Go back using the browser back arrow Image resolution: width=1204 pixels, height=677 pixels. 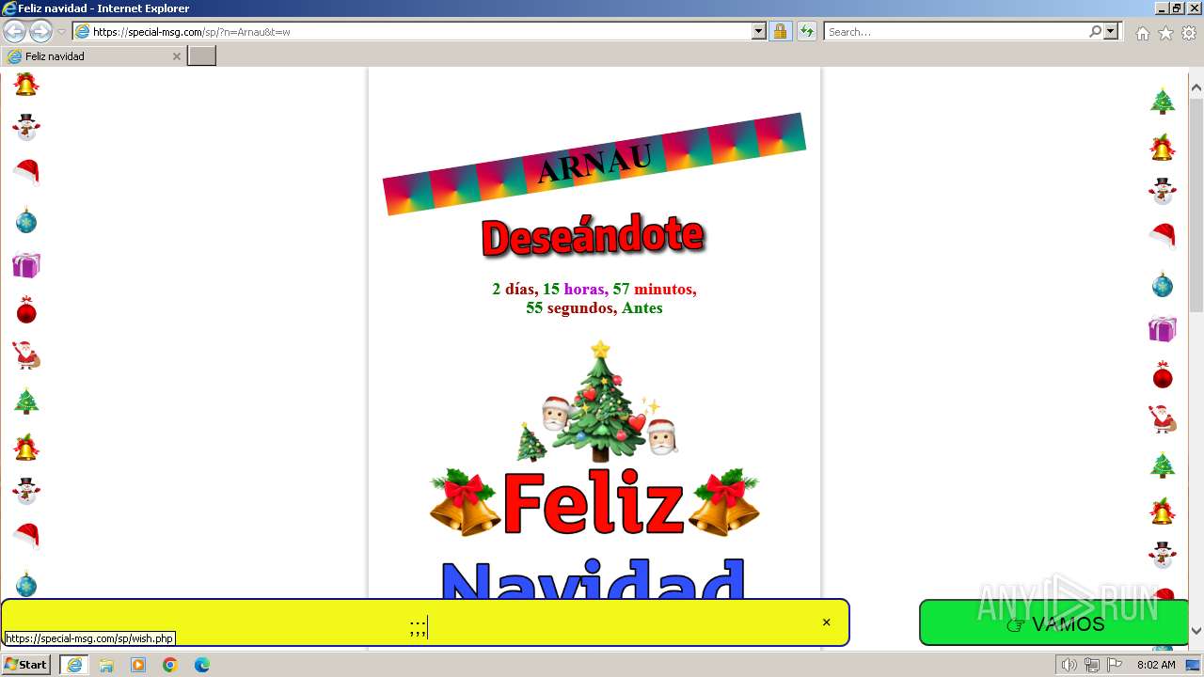(14, 31)
